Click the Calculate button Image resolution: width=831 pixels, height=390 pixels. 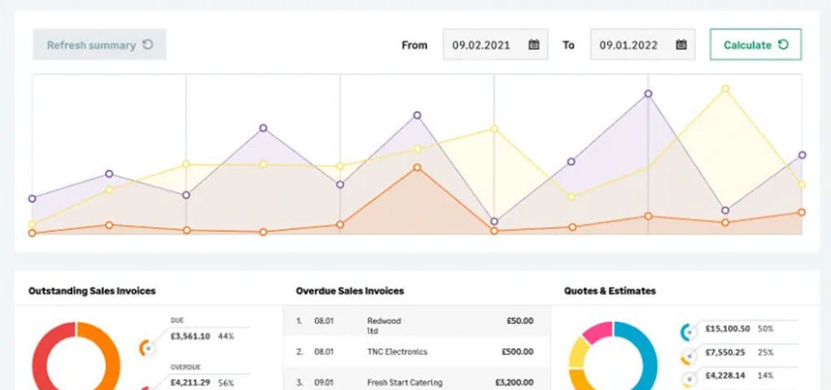[x=755, y=45]
